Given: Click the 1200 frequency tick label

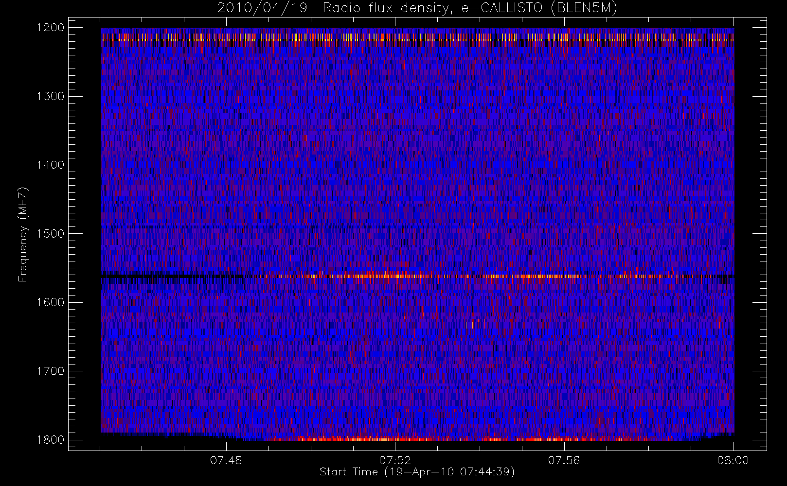Looking at the screenshot, I should pyautogui.click(x=51, y=28).
